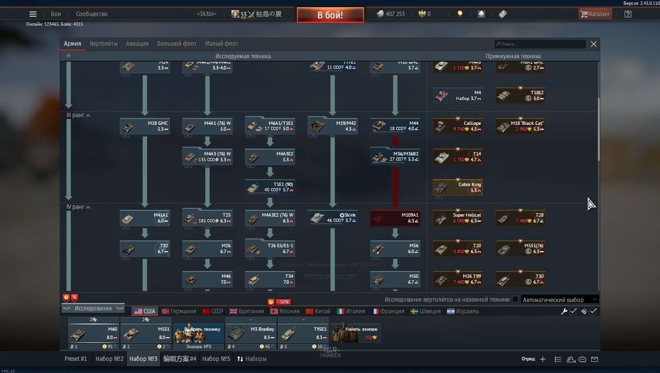This screenshot has width=660, height=373.
Task: Open the squad list icon
Action: pos(558,359)
